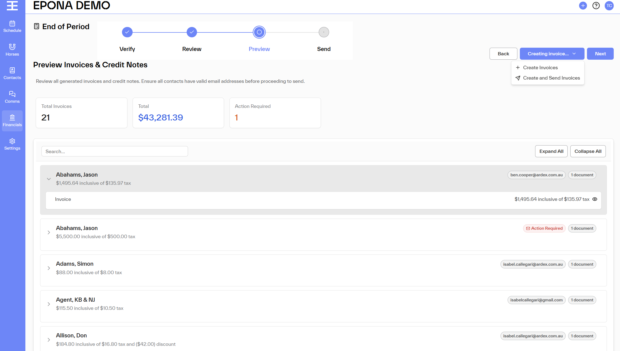Click the blue plus add icon

pos(583,5)
